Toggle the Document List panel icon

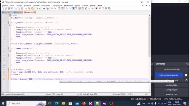point(83,9)
